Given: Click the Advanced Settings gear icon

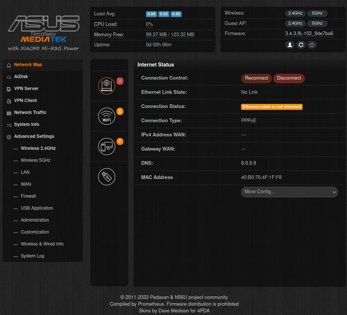Looking at the screenshot, I should [x=9, y=137].
